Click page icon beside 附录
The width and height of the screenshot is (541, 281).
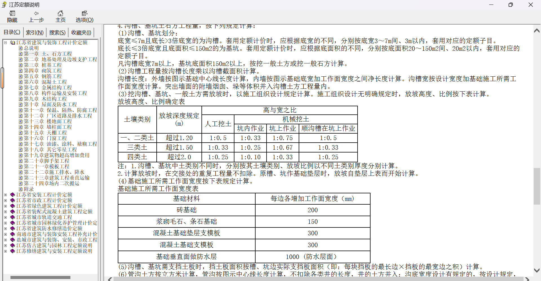coord(21,189)
